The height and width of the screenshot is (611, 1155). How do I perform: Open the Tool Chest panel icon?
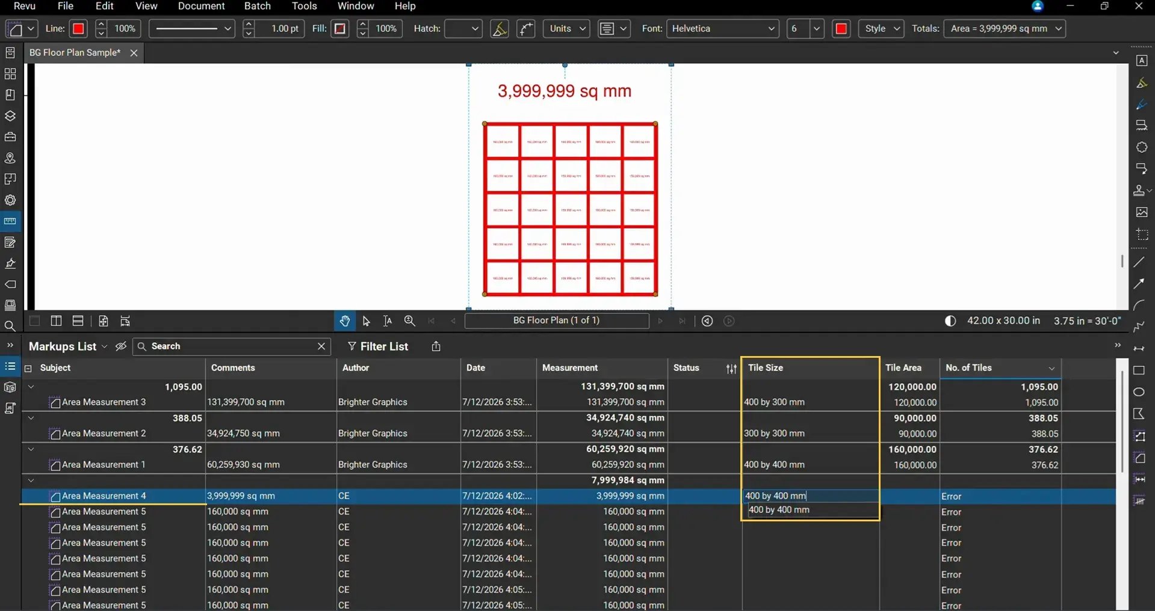[x=10, y=137]
